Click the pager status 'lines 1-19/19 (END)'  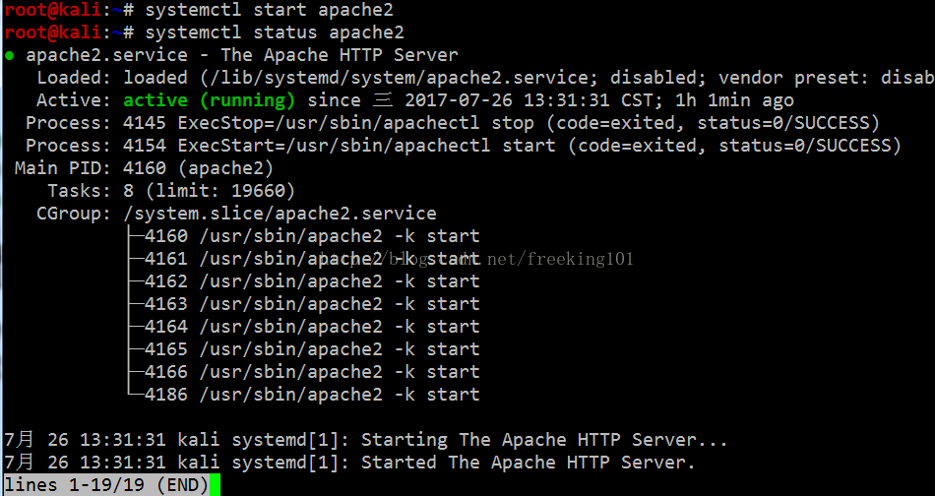(x=106, y=485)
